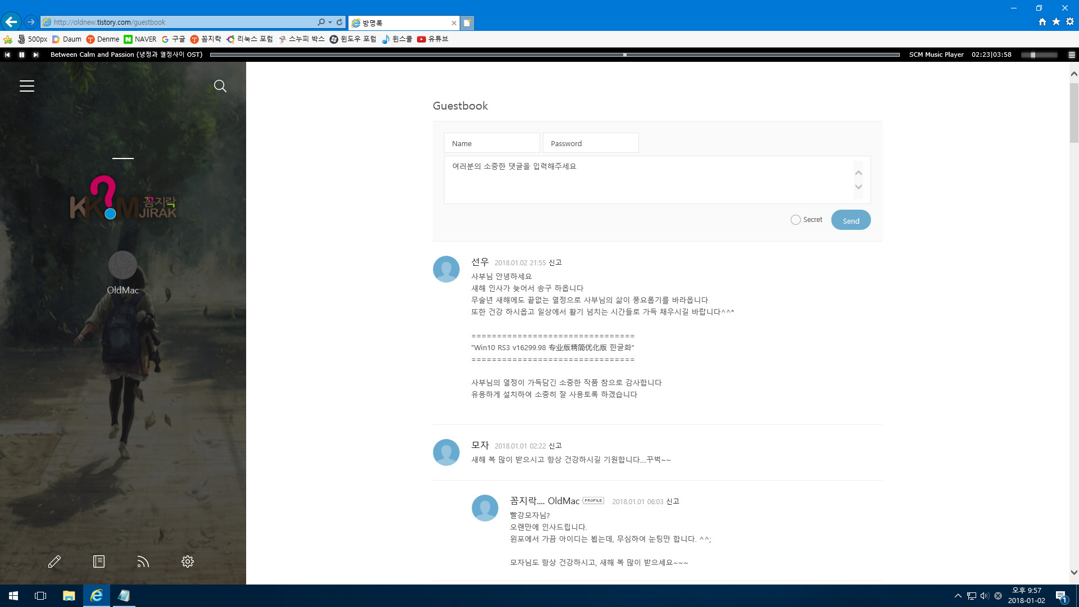This screenshot has width=1079, height=607.
Task: Open 유튜브 bookmark
Action: coord(433,39)
